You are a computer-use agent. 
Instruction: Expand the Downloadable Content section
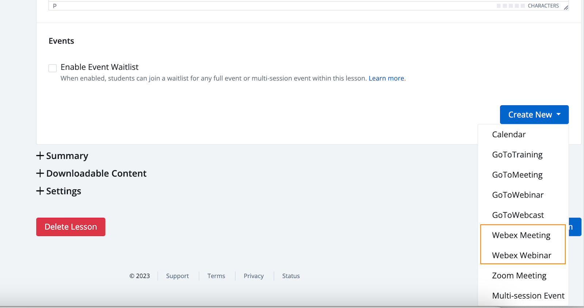92,174
